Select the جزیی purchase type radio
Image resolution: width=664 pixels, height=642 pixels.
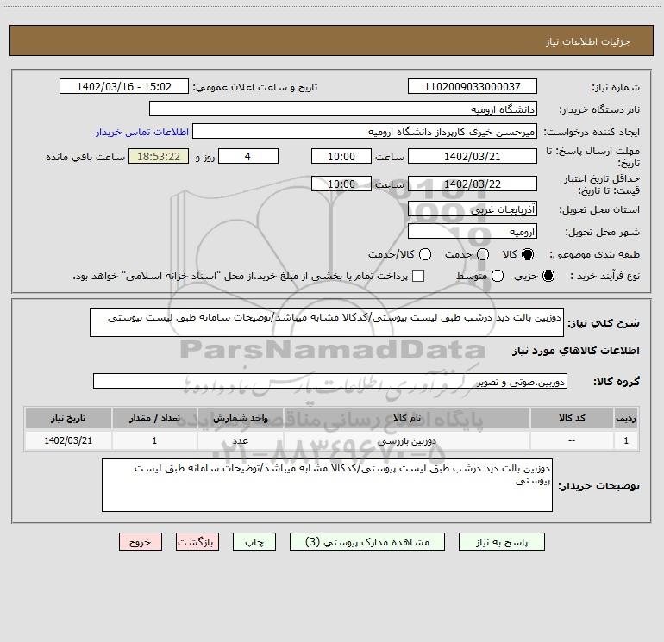point(548,276)
